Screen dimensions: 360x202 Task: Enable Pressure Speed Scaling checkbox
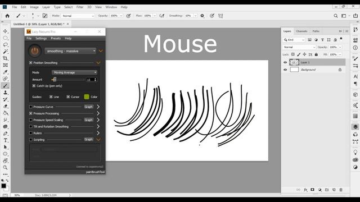(x=31, y=120)
